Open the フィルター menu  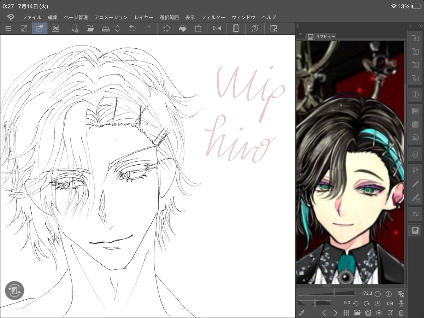[213, 17]
